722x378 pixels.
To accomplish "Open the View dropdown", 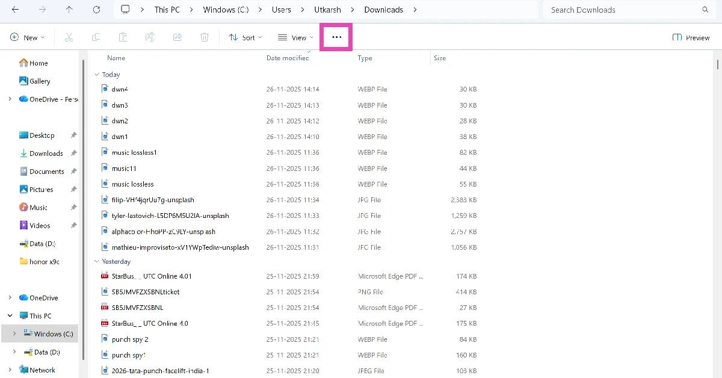I will (x=294, y=37).
